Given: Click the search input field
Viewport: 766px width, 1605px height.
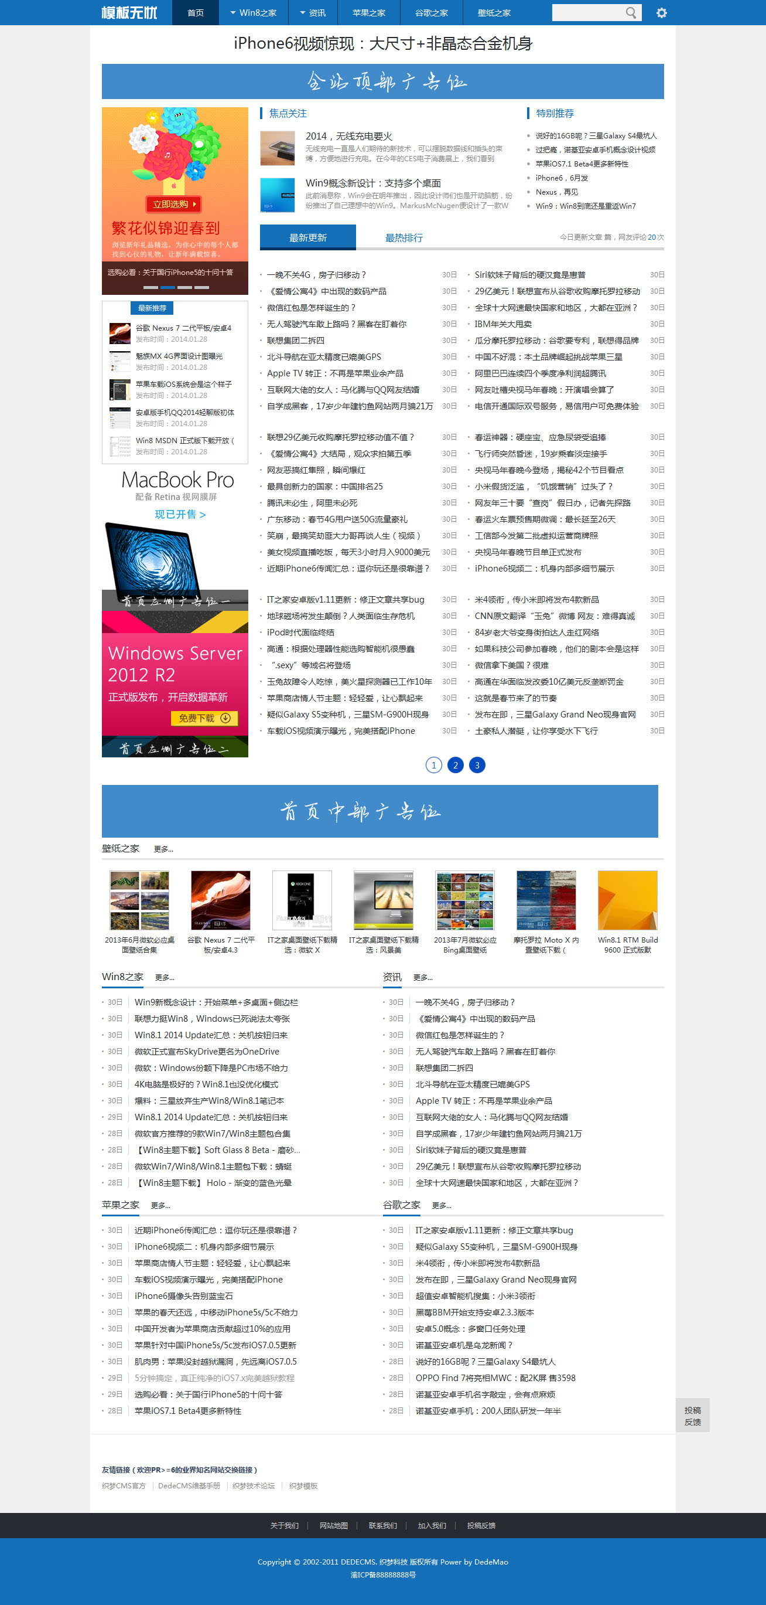Looking at the screenshot, I should click(x=587, y=13).
